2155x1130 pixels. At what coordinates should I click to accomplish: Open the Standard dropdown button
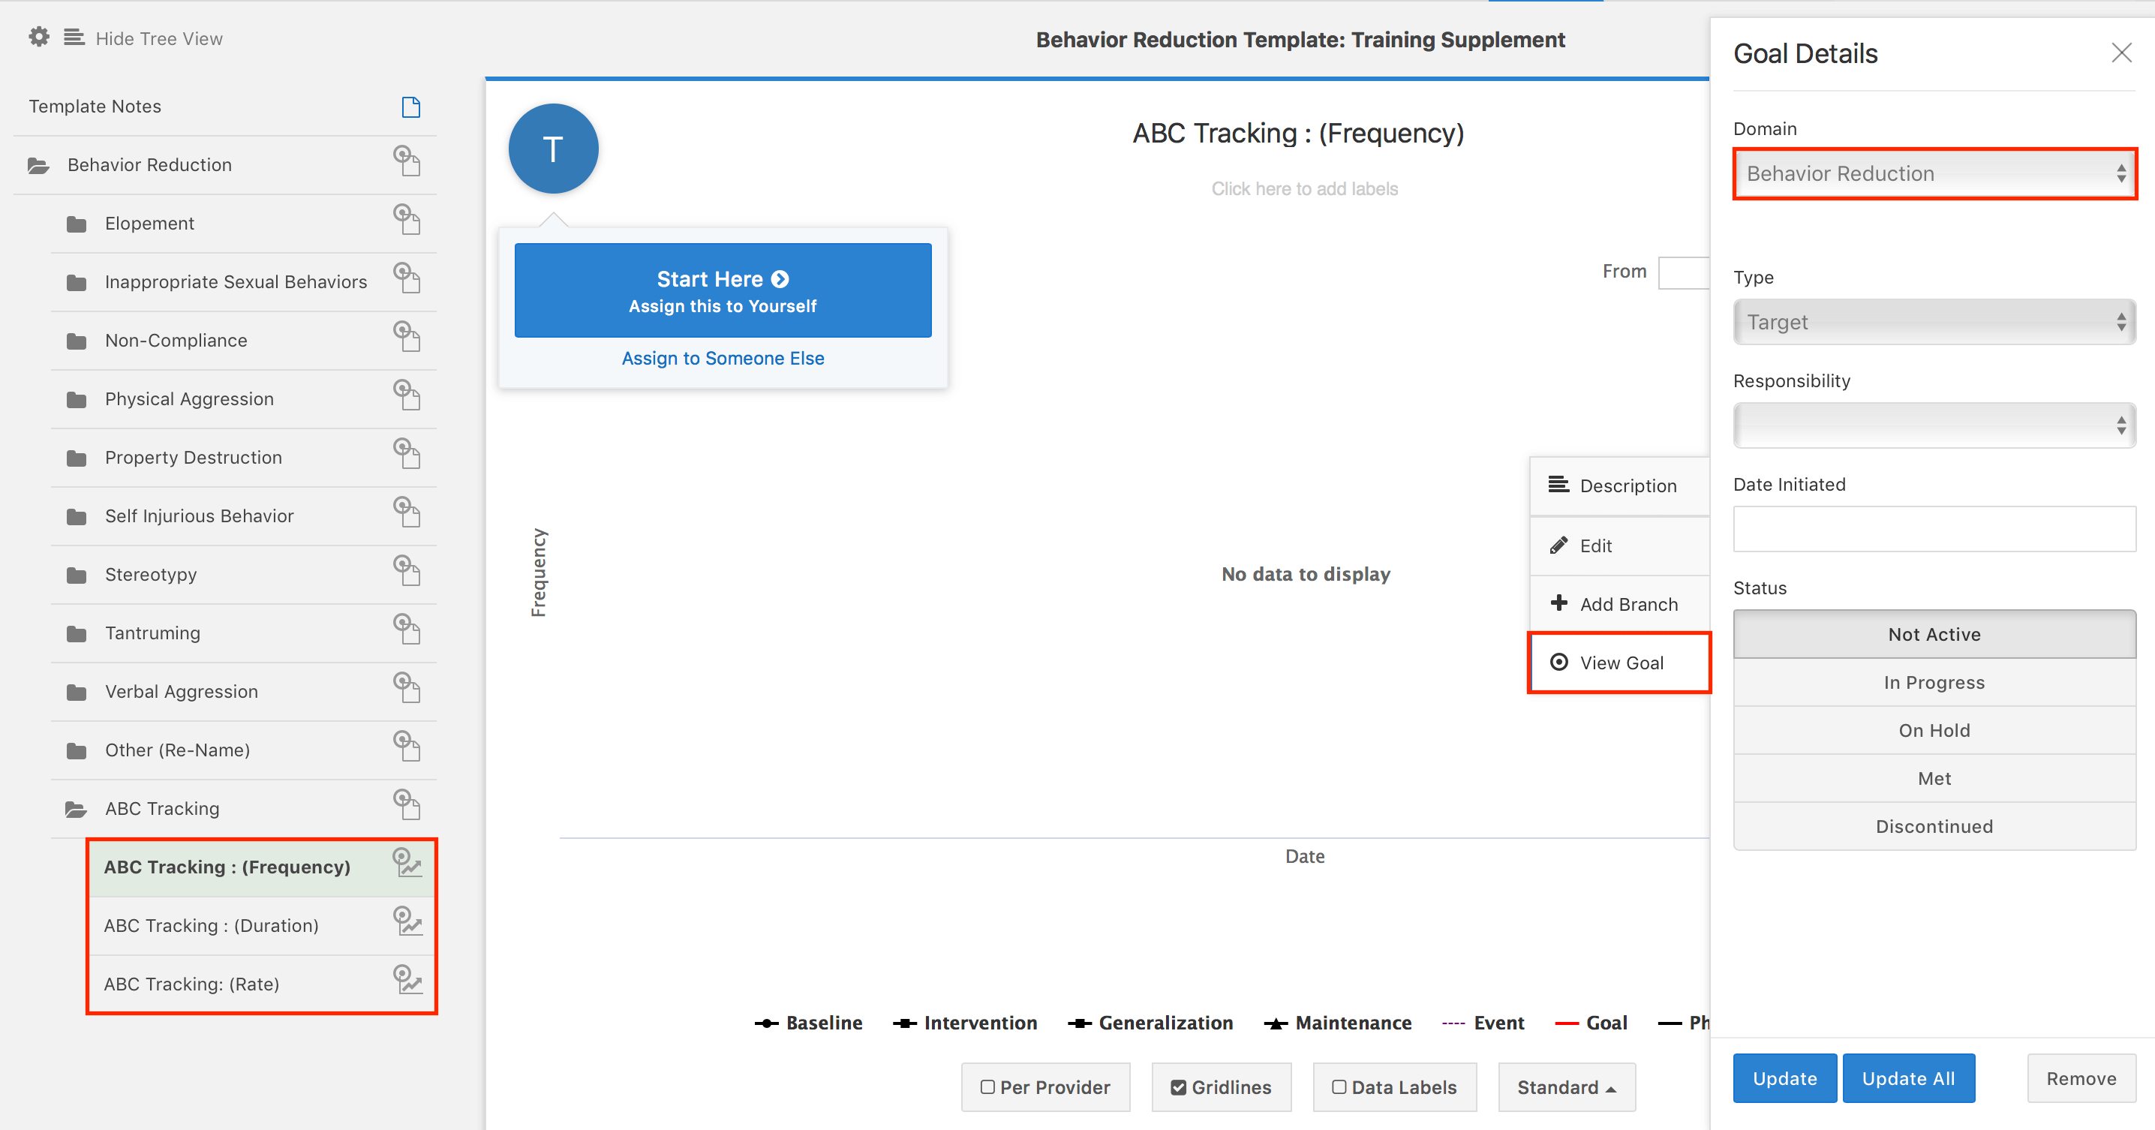click(1565, 1087)
